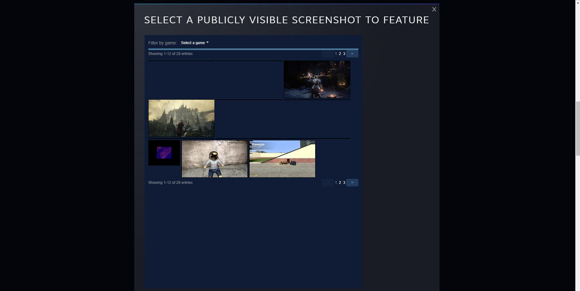The width and height of the screenshot is (580, 291).
Task: Click the next-page arrow below the thumbnails
Action: click(x=352, y=182)
